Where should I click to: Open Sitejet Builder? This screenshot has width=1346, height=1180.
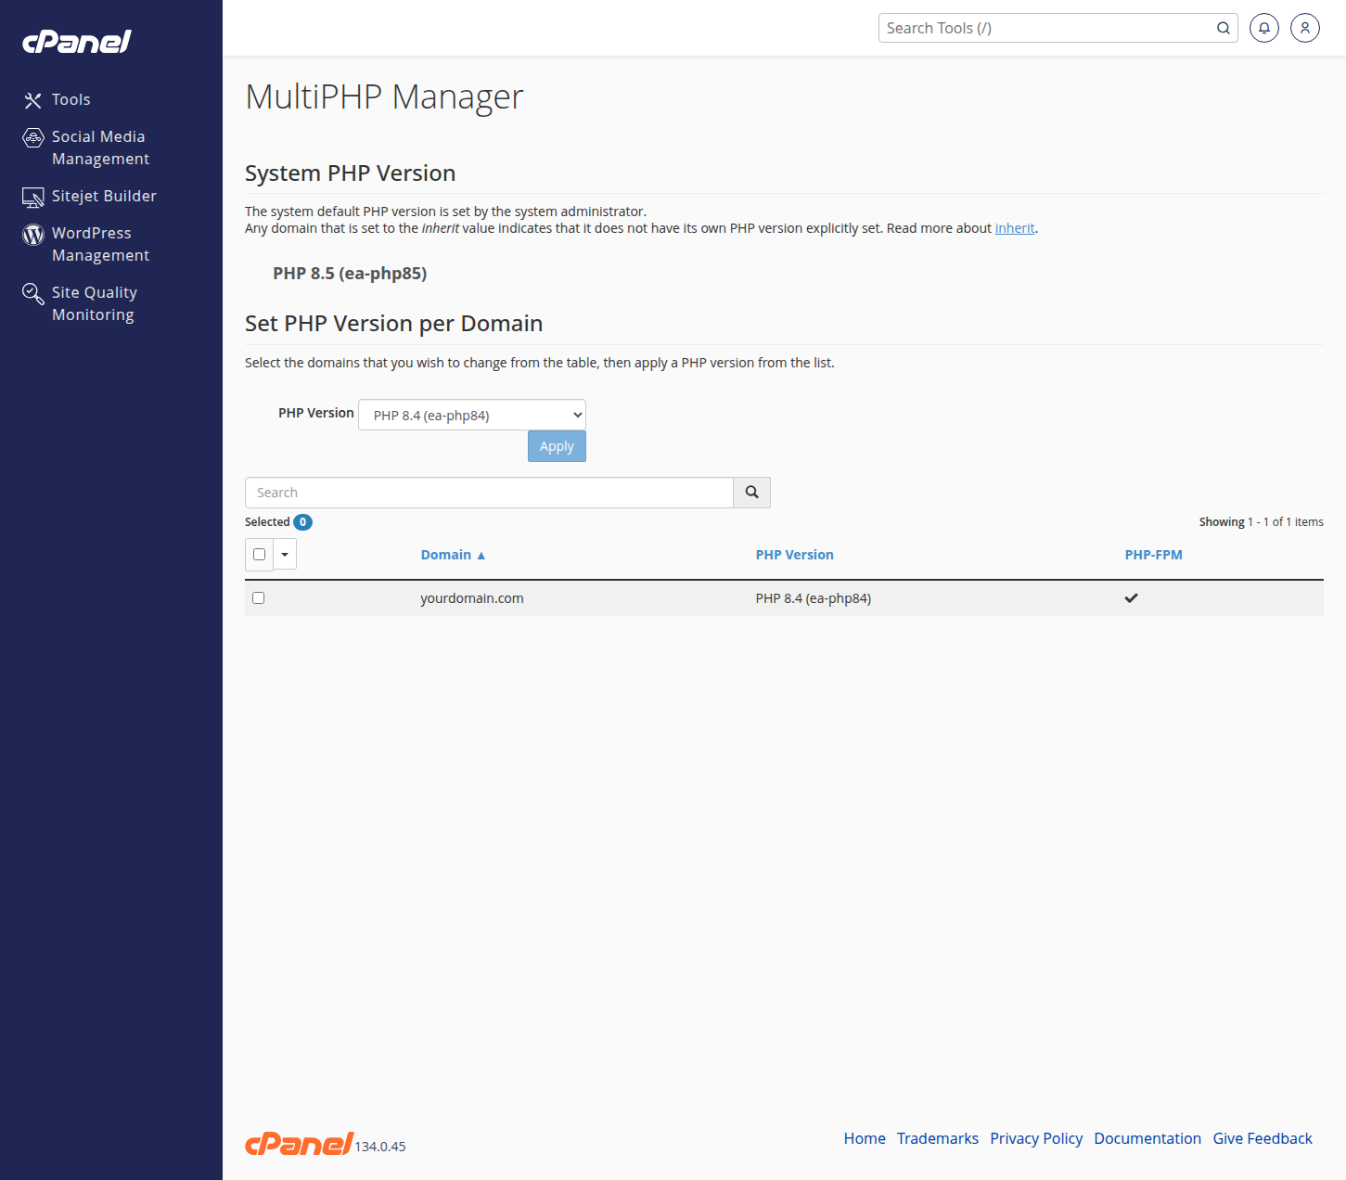pyautogui.click(x=104, y=196)
